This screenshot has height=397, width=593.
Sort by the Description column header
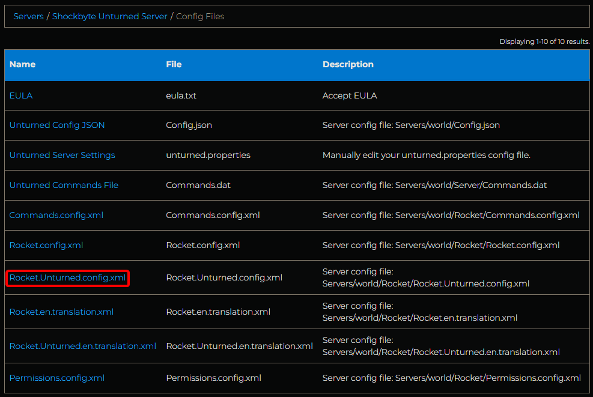[x=348, y=64]
